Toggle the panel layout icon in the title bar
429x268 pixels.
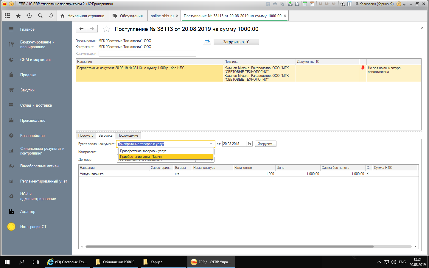tap(349, 4)
